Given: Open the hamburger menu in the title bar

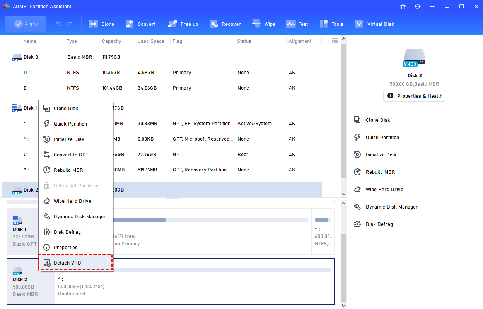Looking at the screenshot, I should (432, 6).
